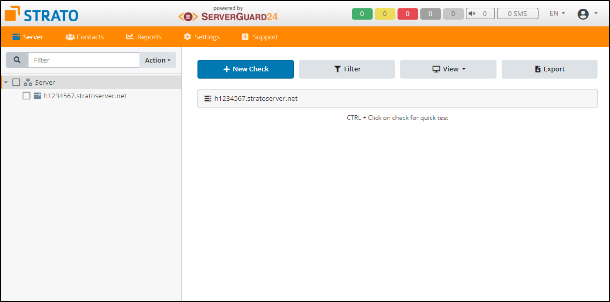Screen dimensions: 610x302
Task: Click the red alerts counter
Action: tap(407, 14)
